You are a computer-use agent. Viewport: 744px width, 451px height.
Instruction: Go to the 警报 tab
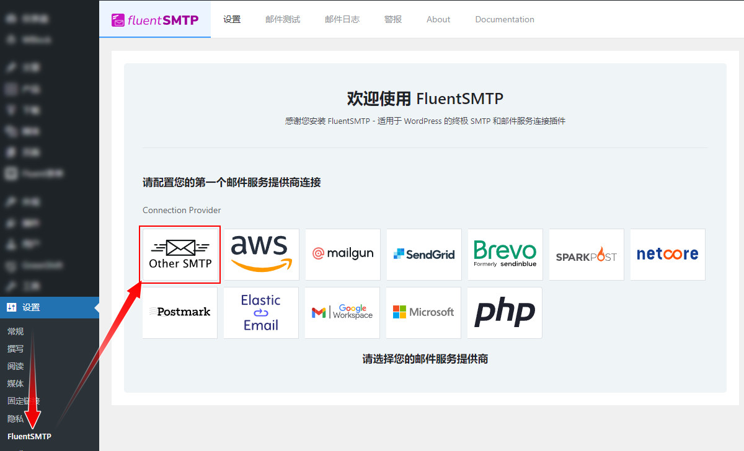click(x=393, y=19)
